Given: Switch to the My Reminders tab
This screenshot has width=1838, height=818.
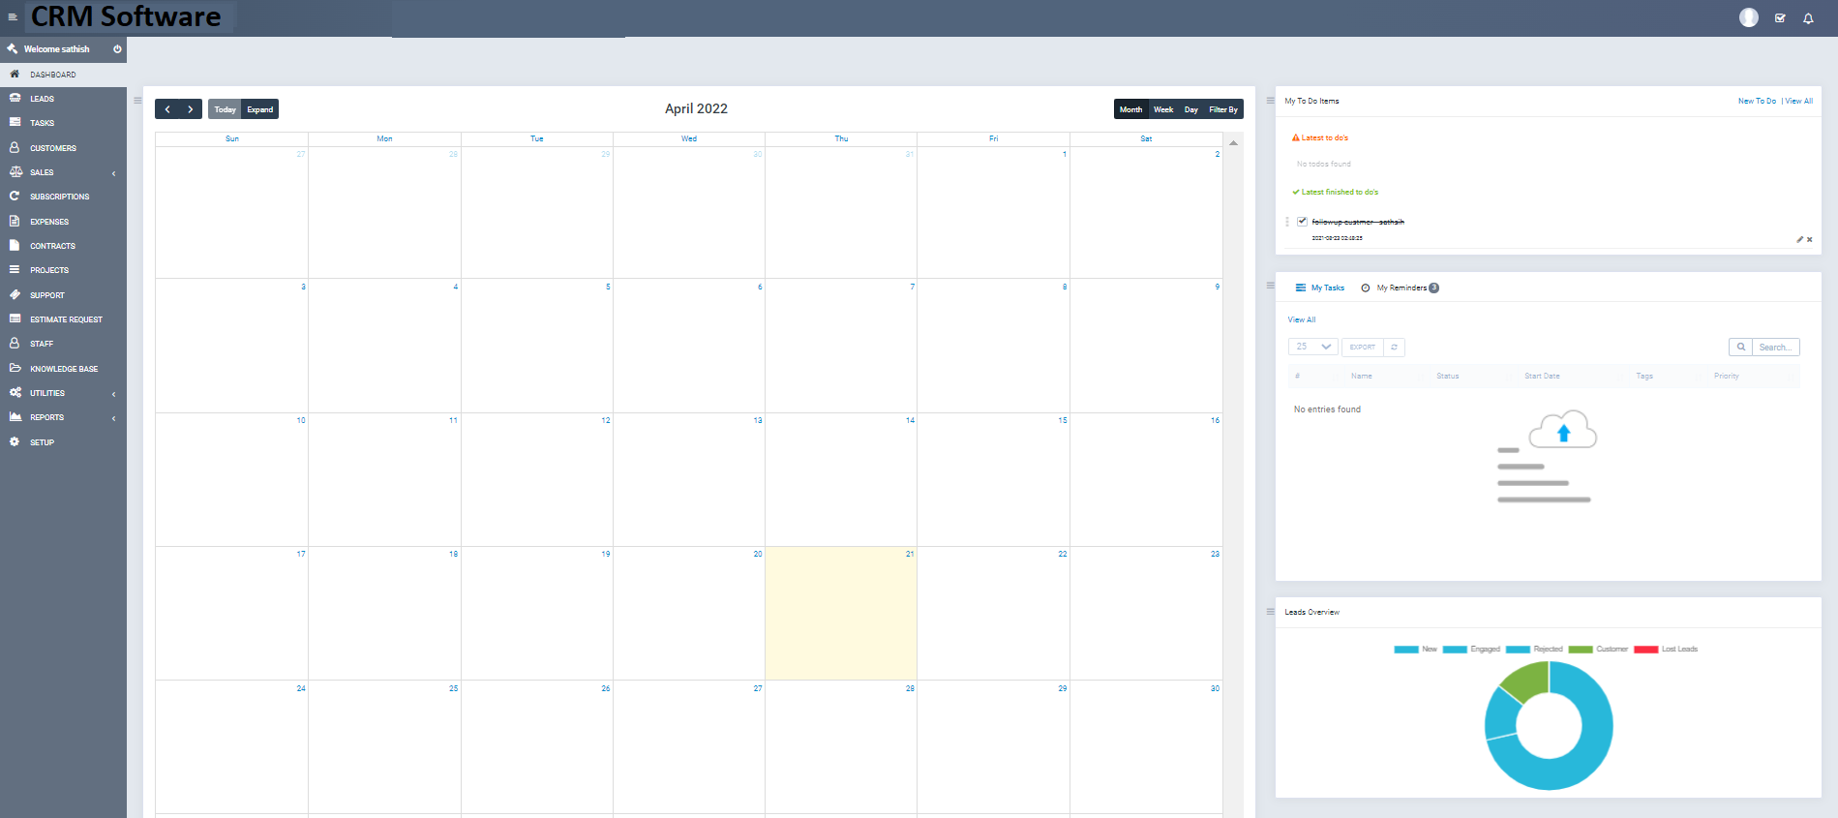Looking at the screenshot, I should 1401,288.
